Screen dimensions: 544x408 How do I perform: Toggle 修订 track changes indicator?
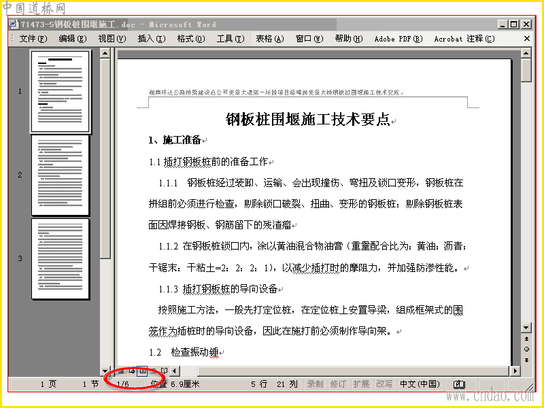click(x=338, y=384)
